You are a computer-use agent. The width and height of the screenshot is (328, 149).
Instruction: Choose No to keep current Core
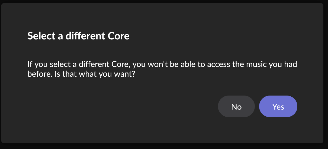(x=236, y=107)
